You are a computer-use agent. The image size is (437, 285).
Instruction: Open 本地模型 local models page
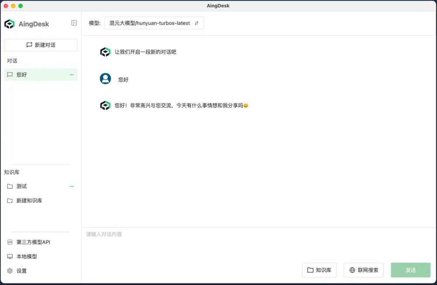26,257
